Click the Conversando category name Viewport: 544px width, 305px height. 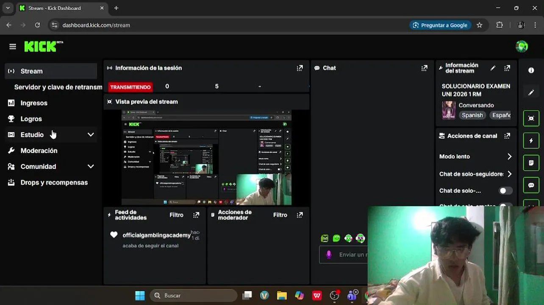tap(476, 105)
